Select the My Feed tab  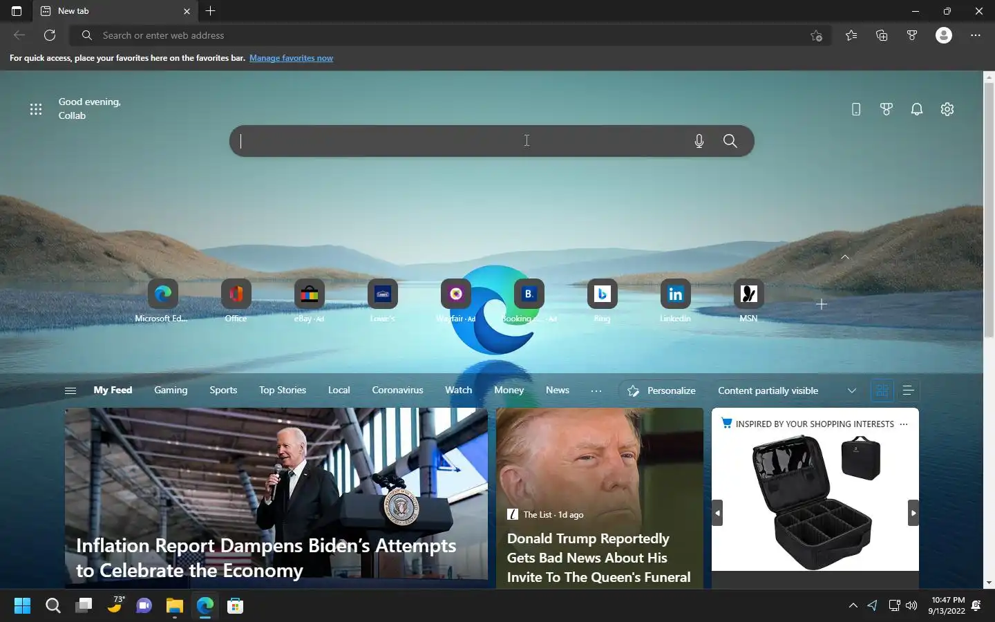pos(113,390)
